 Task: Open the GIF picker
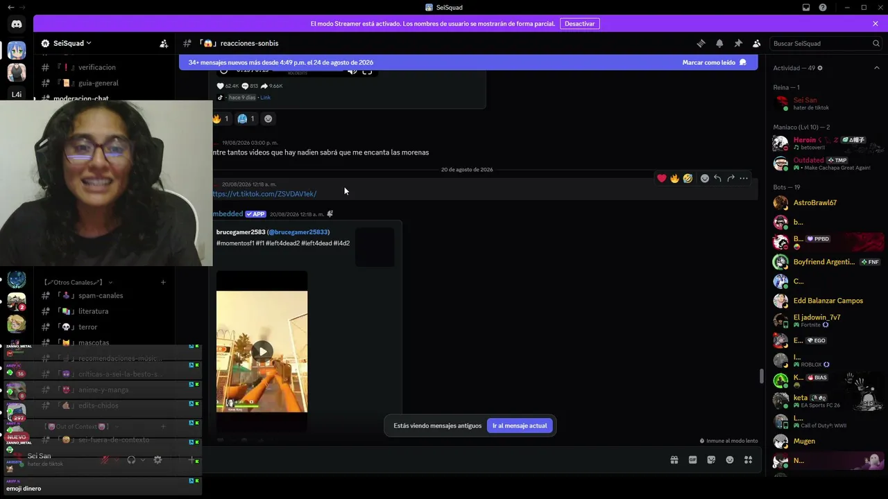692,459
